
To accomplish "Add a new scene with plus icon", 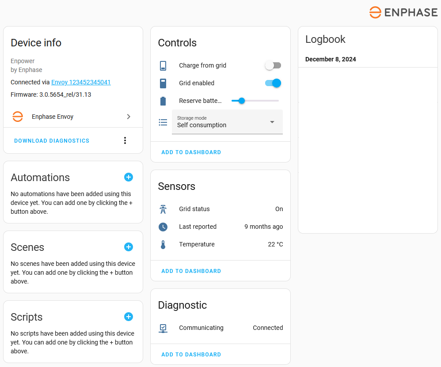I will point(129,247).
